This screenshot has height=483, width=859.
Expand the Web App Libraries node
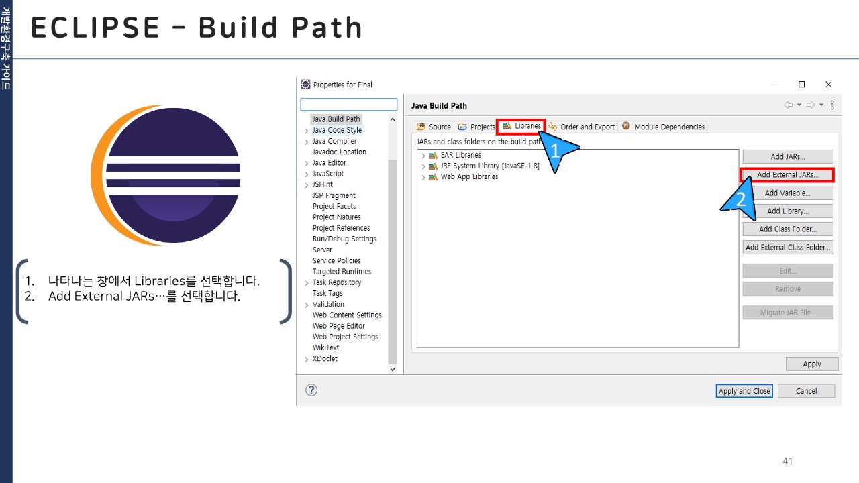click(x=423, y=177)
